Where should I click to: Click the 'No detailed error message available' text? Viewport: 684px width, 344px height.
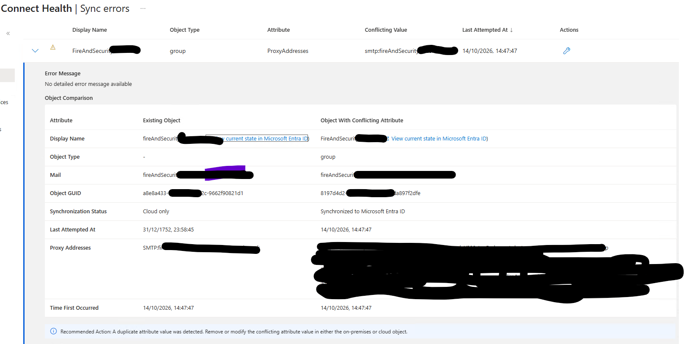pos(88,84)
